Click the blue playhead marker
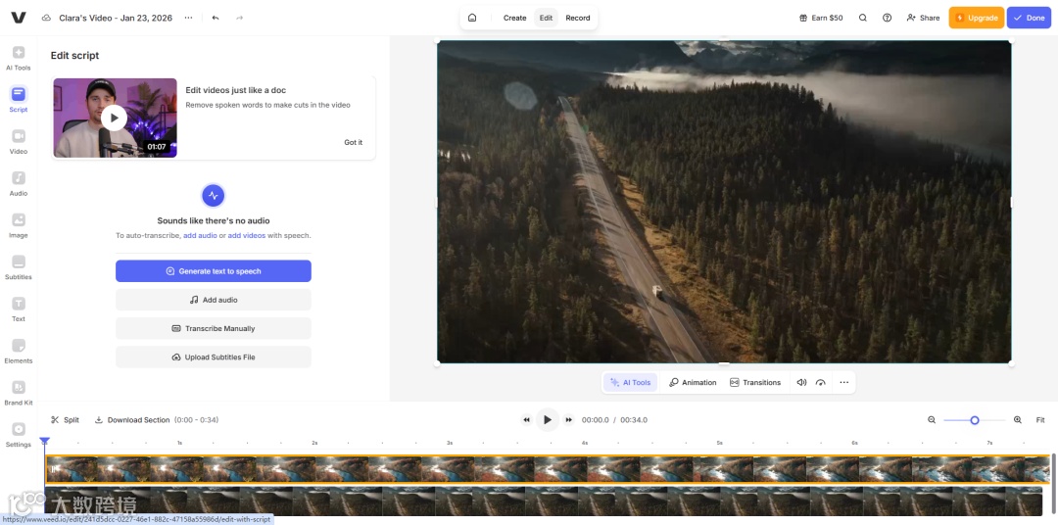The width and height of the screenshot is (1058, 525). 44,442
